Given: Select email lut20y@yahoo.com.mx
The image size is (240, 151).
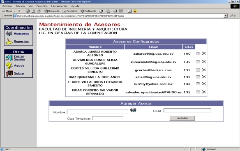Looking at the screenshot, I should coord(153,84).
